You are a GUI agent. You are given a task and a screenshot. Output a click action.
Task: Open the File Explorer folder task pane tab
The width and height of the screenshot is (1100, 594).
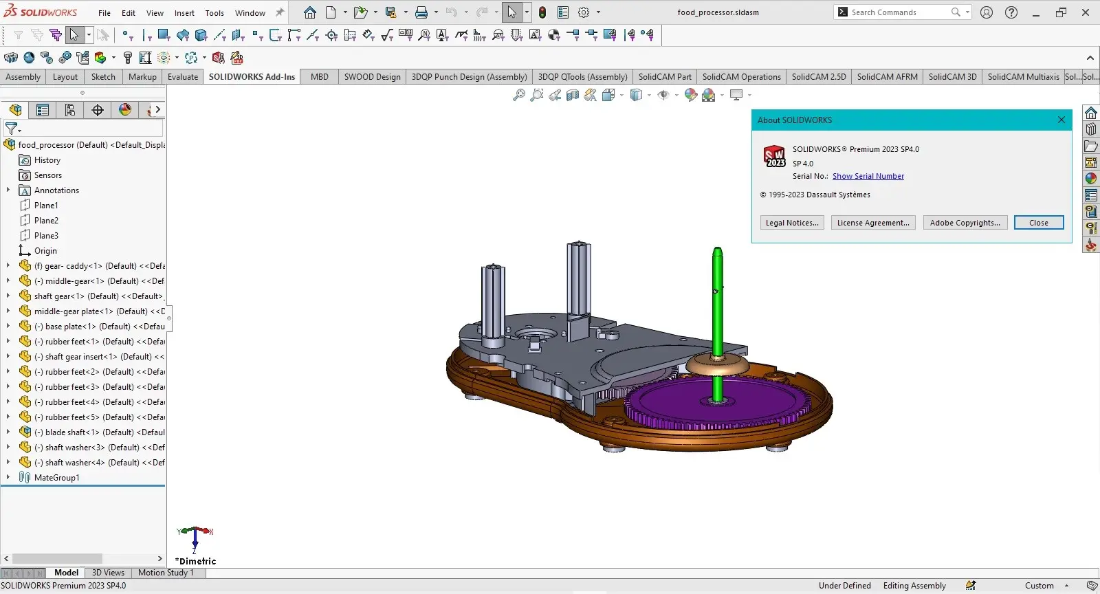(x=1091, y=146)
